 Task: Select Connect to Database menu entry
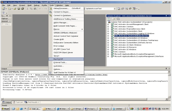point(66,15)
